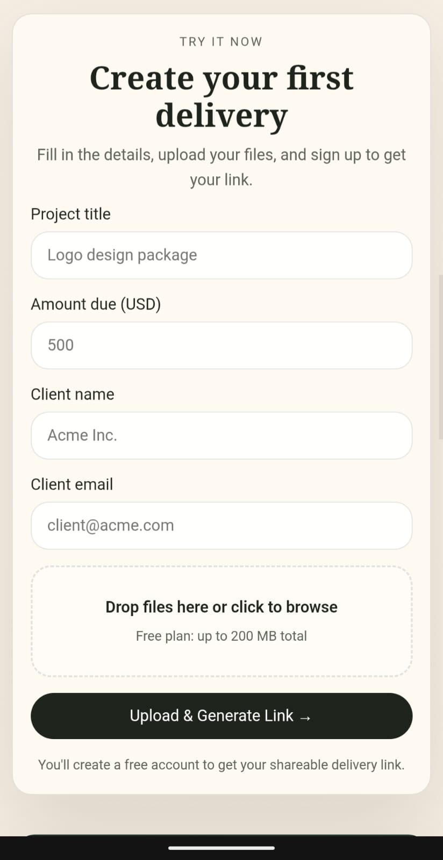
Task: Click the "Free plan: up to 200 MB total" note
Action: pyautogui.click(x=222, y=636)
